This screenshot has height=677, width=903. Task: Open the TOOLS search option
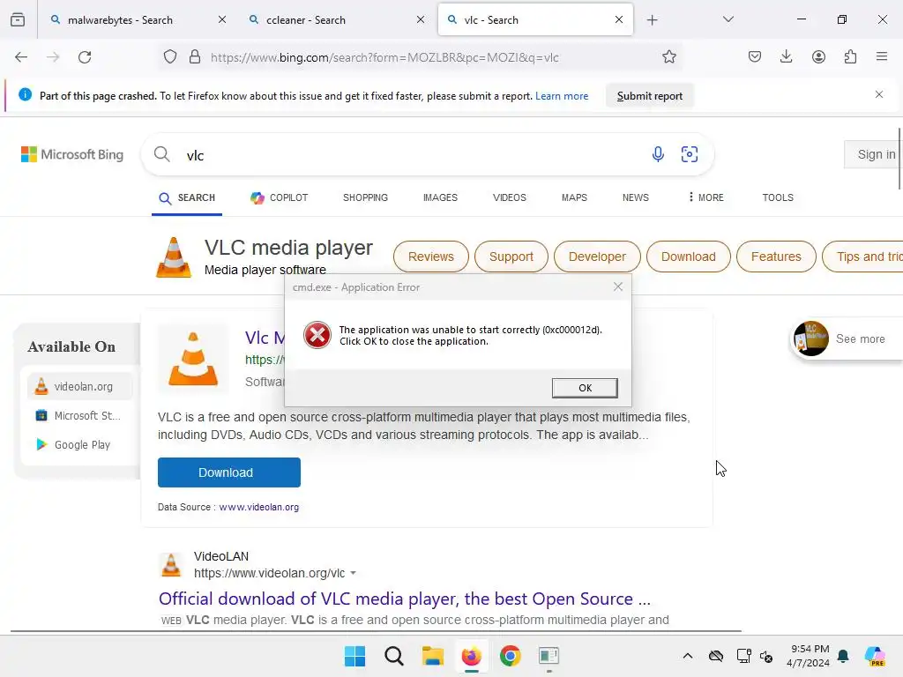[x=778, y=197]
